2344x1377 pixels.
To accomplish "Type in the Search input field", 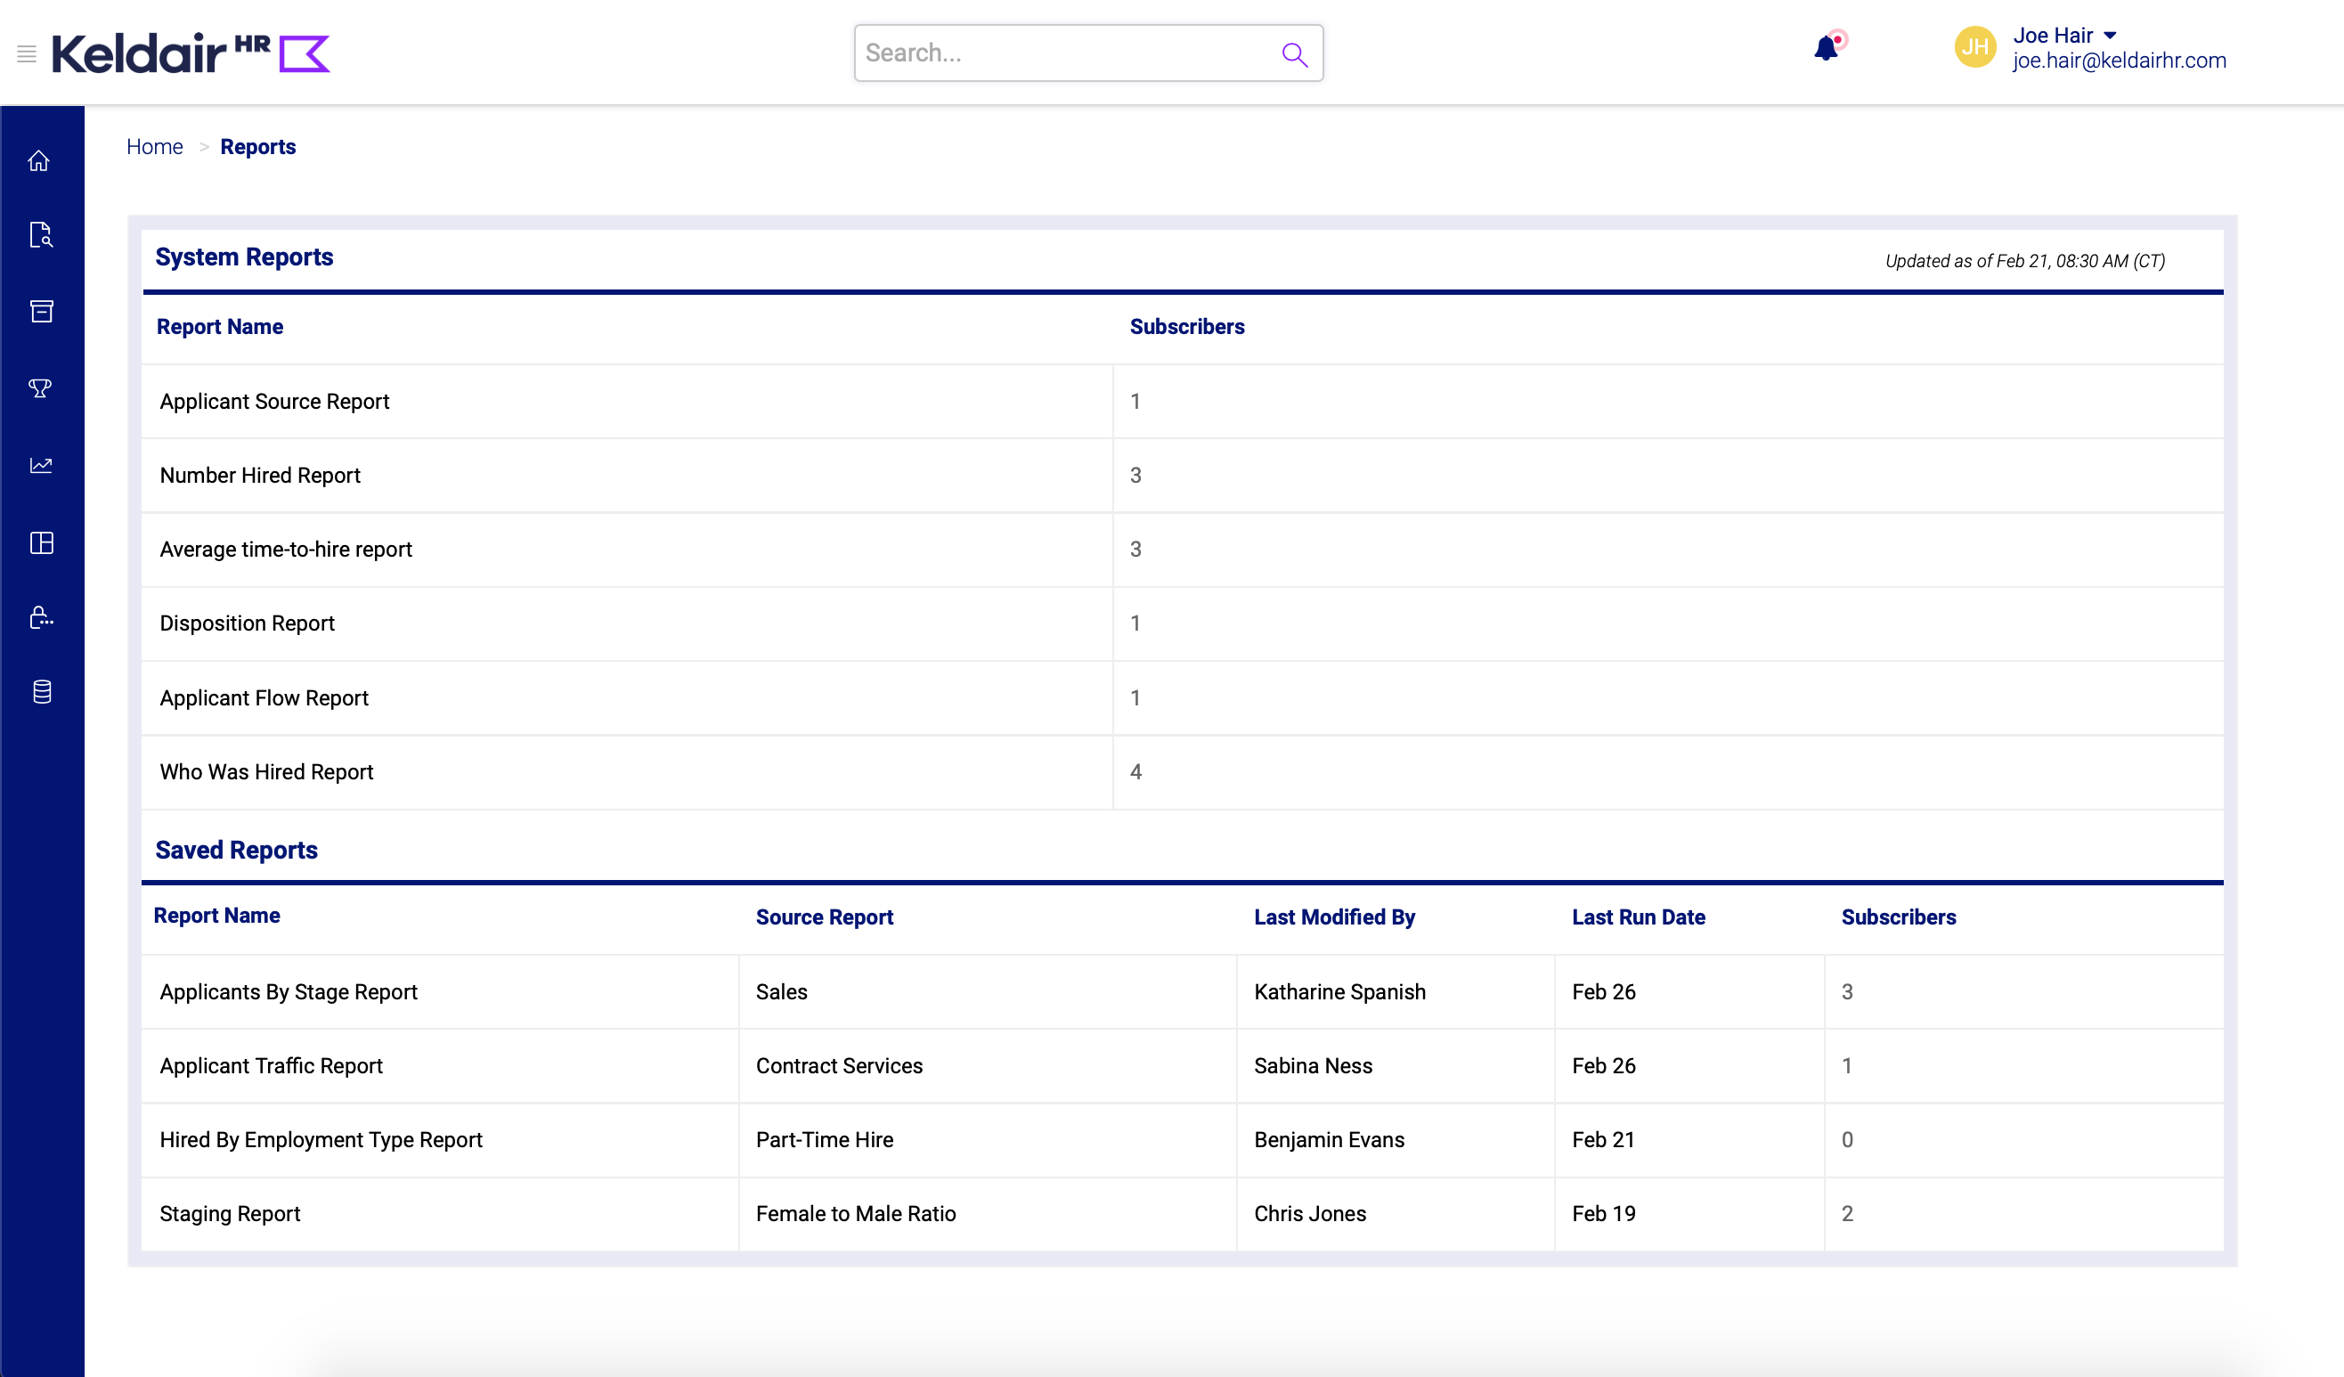I will coord(1061,53).
